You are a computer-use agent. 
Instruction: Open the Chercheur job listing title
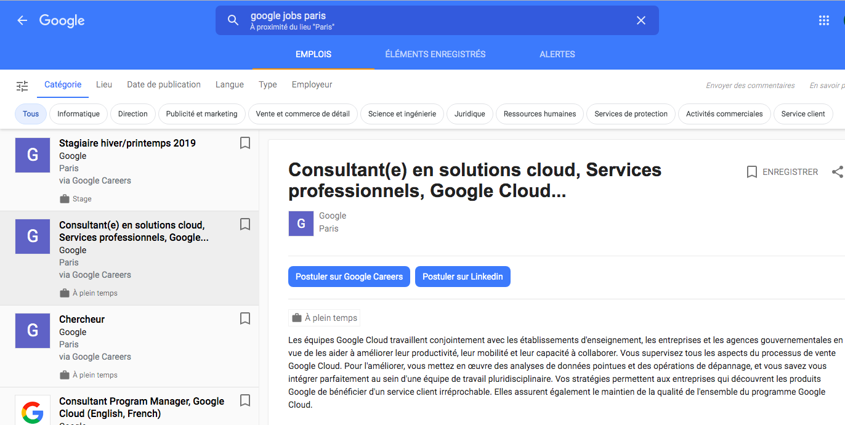(x=82, y=319)
